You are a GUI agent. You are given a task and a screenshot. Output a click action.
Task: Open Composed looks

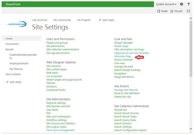click(56, 90)
